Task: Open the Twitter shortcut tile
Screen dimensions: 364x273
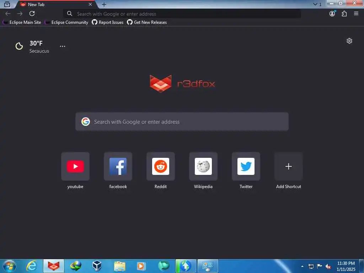Action: click(246, 166)
